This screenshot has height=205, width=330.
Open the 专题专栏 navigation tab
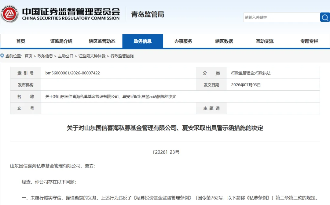pos(309,41)
